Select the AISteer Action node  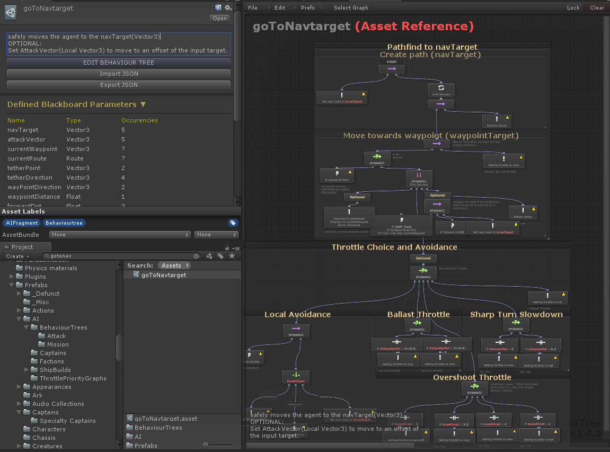523,213
